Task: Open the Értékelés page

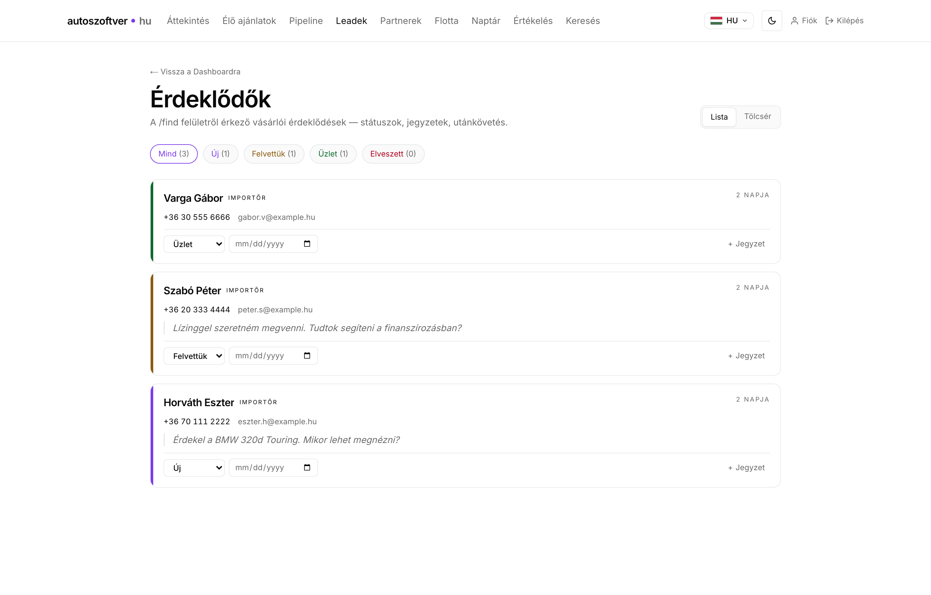Action: [x=533, y=21]
